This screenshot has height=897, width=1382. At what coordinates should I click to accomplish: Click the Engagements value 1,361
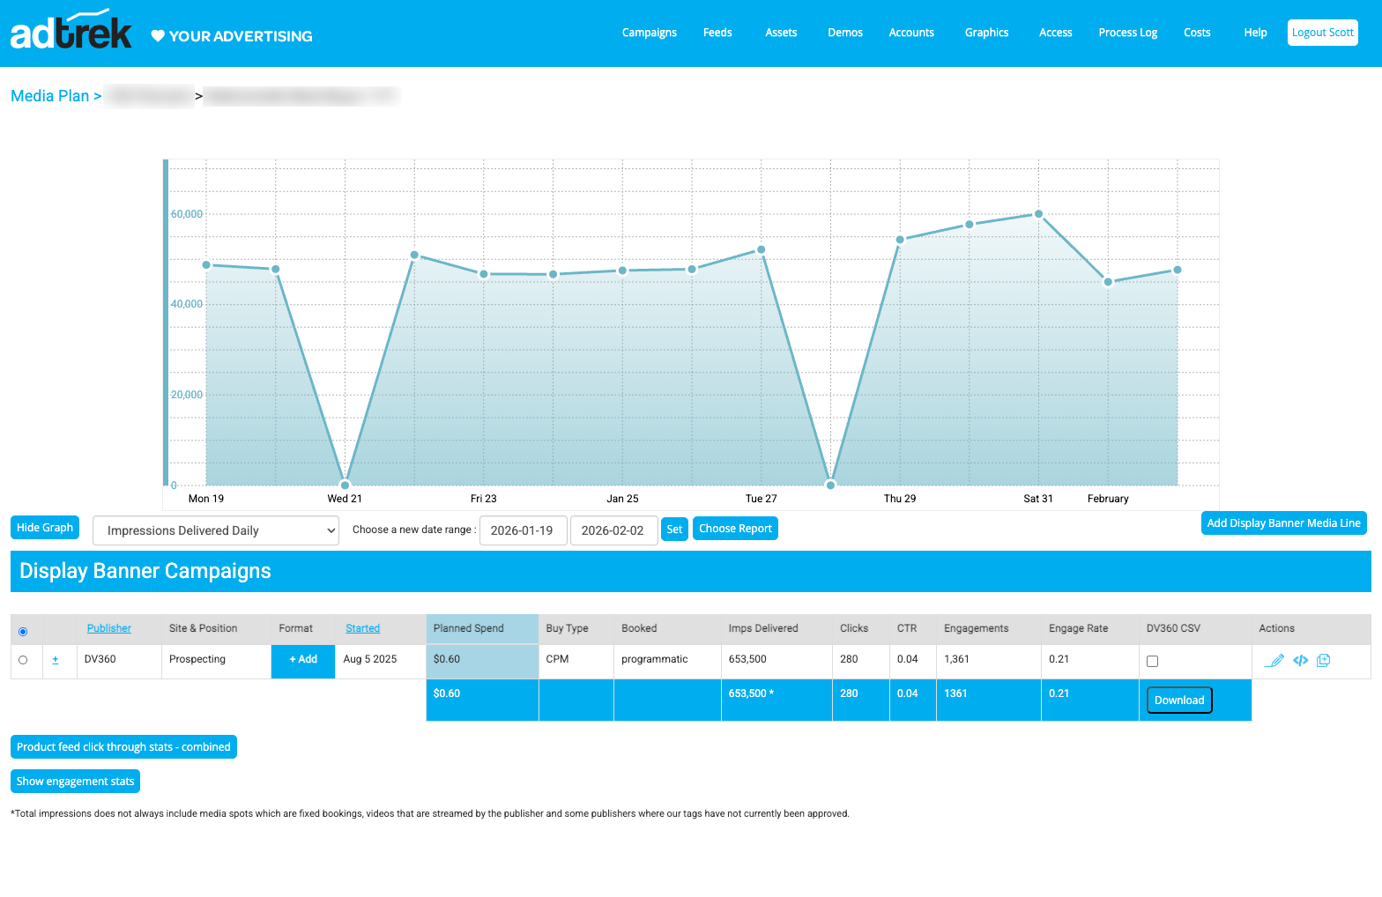pyautogui.click(x=956, y=659)
